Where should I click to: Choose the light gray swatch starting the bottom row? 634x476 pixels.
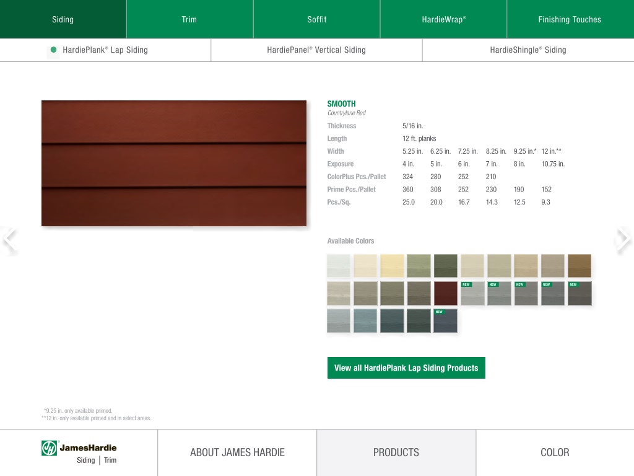[339, 320]
